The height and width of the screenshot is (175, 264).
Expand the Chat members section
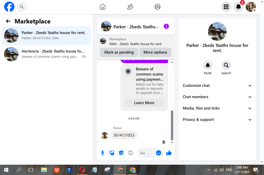tap(217, 97)
